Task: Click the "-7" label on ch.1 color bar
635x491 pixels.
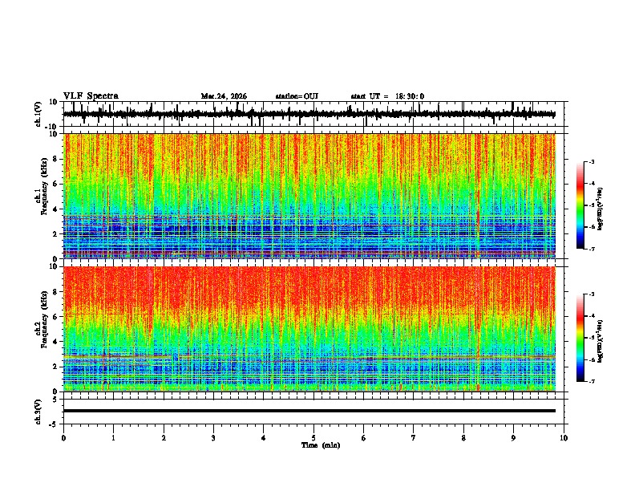Action: pos(592,249)
